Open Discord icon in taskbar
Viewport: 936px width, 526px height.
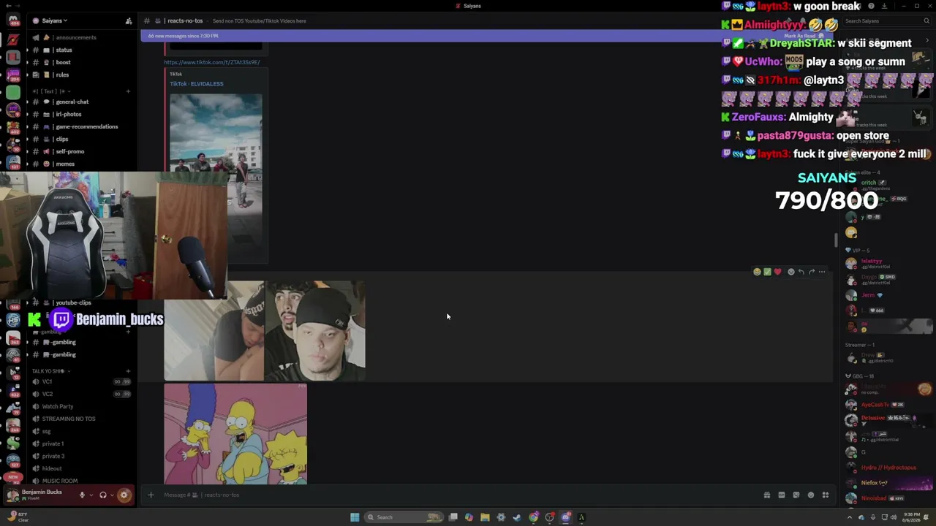[x=566, y=517]
